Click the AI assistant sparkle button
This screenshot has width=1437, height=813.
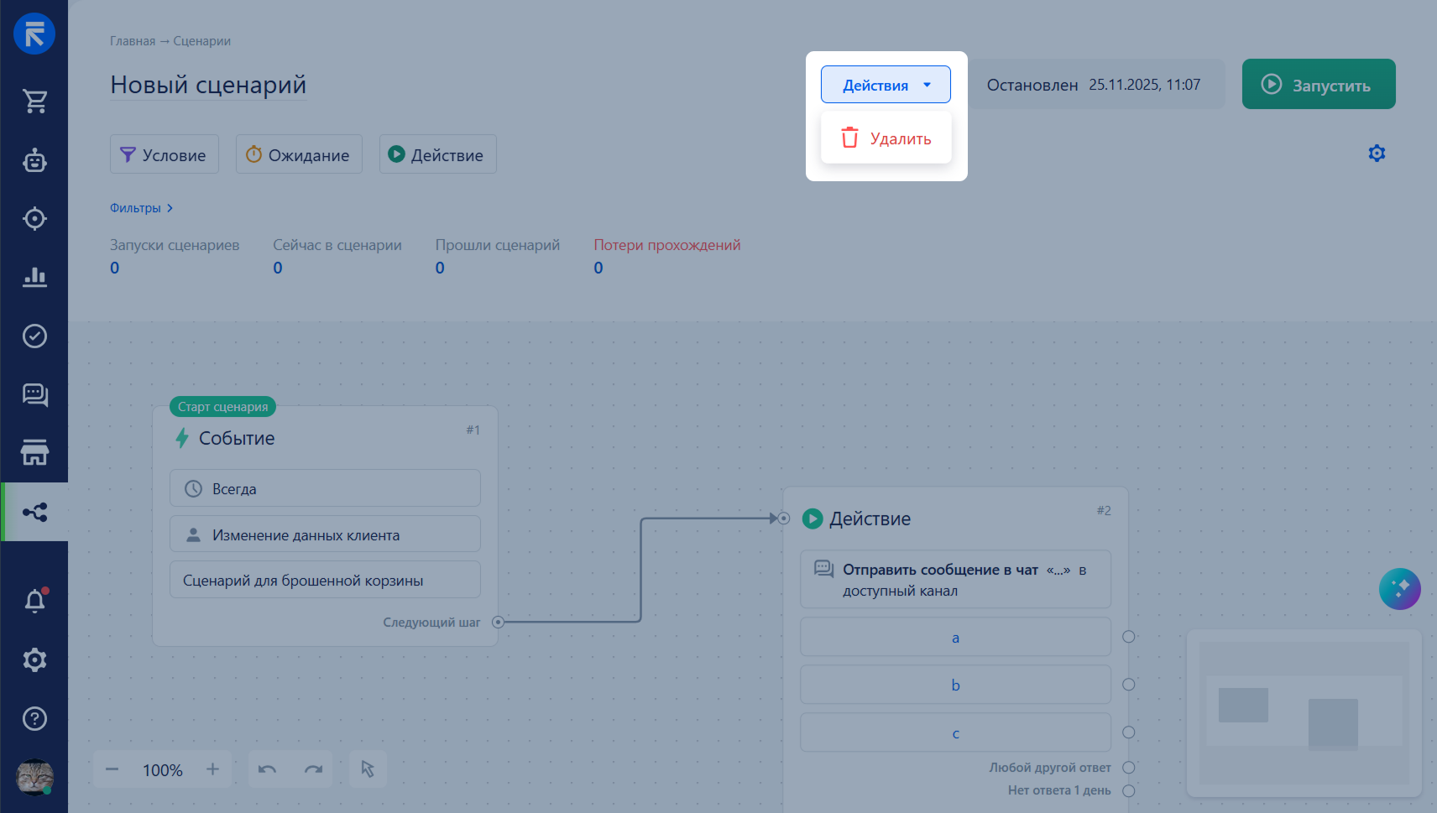pos(1399,589)
